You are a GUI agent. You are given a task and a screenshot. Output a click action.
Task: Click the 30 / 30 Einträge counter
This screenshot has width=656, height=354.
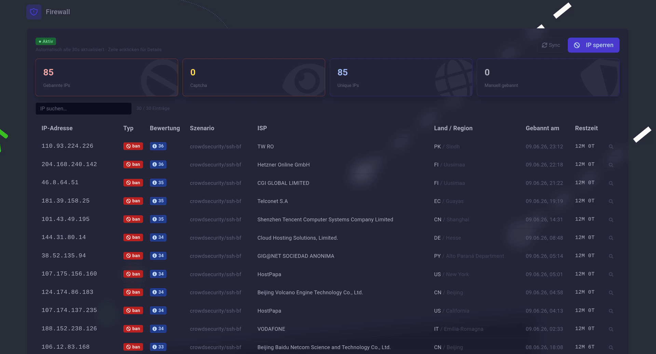click(x=153, y=108)
